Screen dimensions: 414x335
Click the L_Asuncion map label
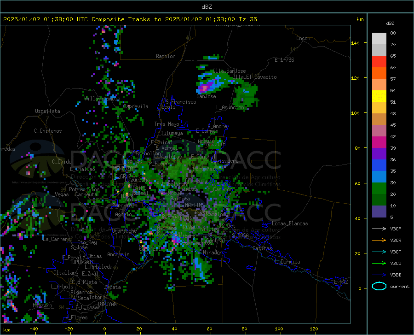[230, 107]
